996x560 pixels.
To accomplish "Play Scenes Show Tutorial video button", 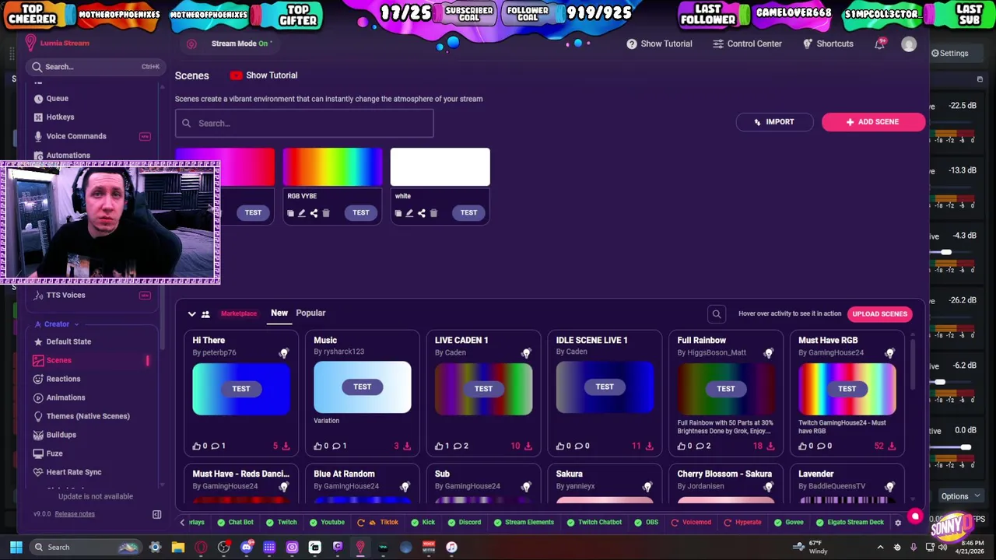I will tap(264, 75).
